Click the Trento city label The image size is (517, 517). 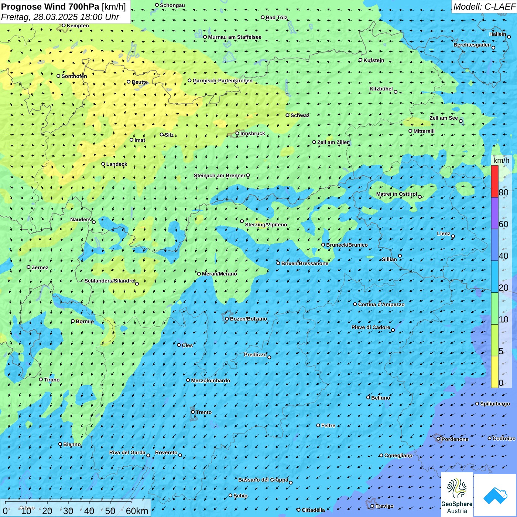(x=204, y=412)
